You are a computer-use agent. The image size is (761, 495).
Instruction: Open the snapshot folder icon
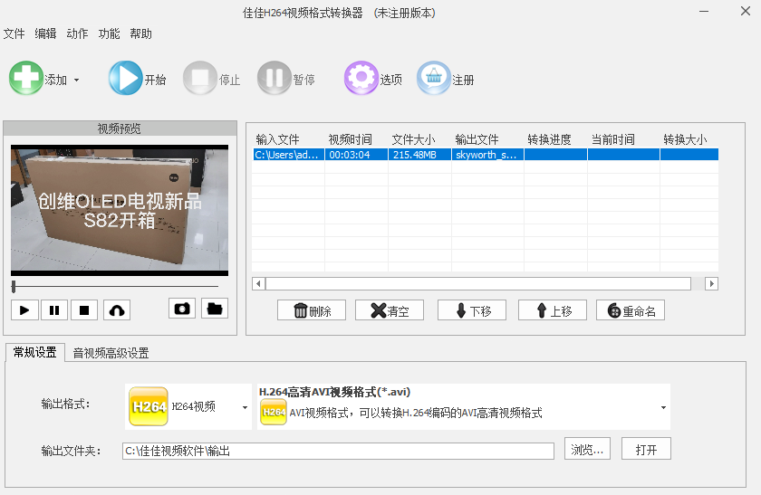point(214,309)
